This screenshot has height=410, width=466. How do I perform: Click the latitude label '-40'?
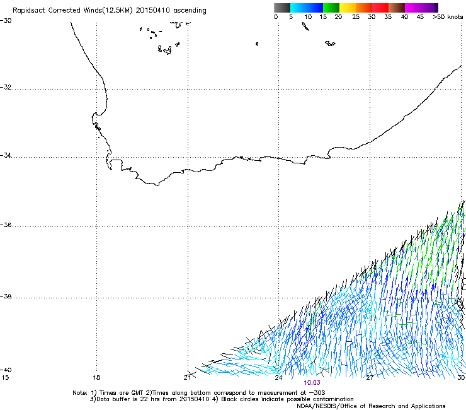6,370
